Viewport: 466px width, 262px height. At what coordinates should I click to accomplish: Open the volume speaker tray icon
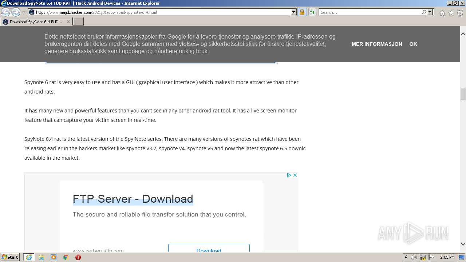[414, 257]
